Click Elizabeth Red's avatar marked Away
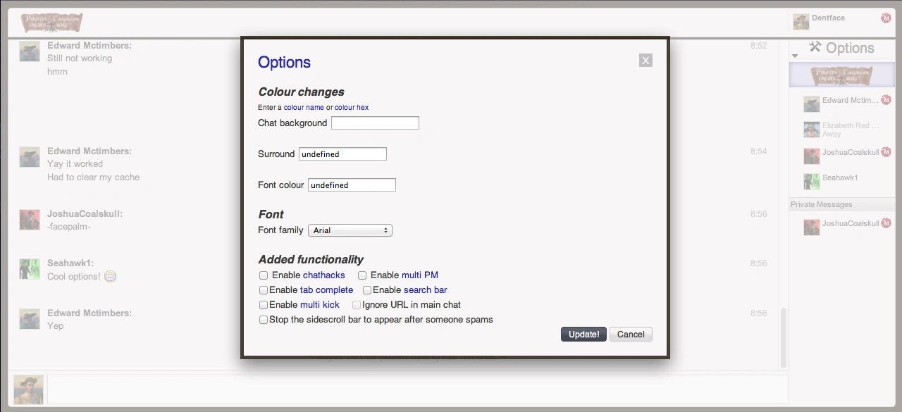The height and width of the screenshot is (412, 902). (x=810, y=129)
